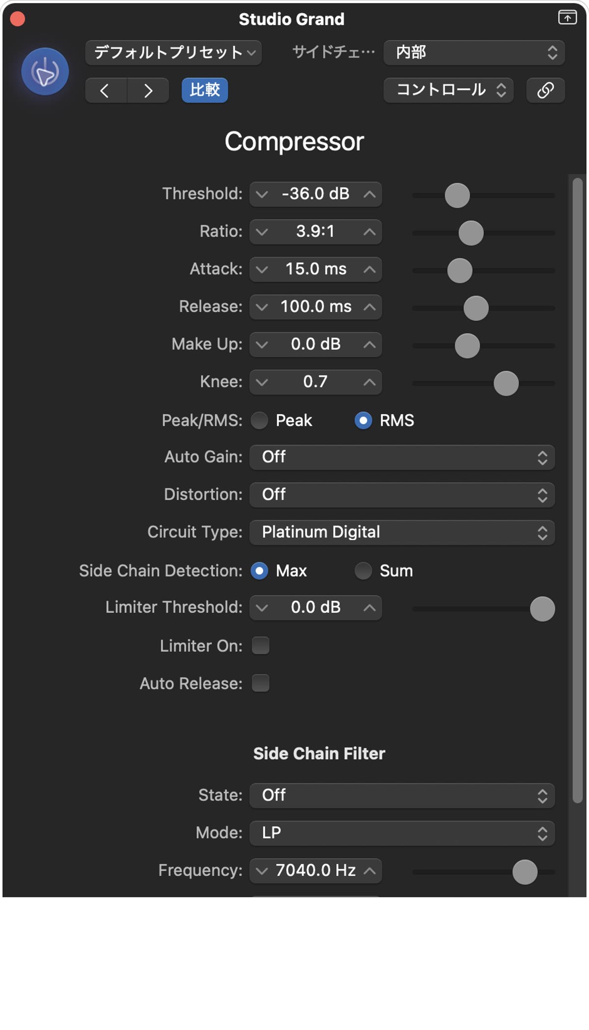Decrease Frequency with its down chevron
This screenshot has width=589, height=1030.
(262, 871)
